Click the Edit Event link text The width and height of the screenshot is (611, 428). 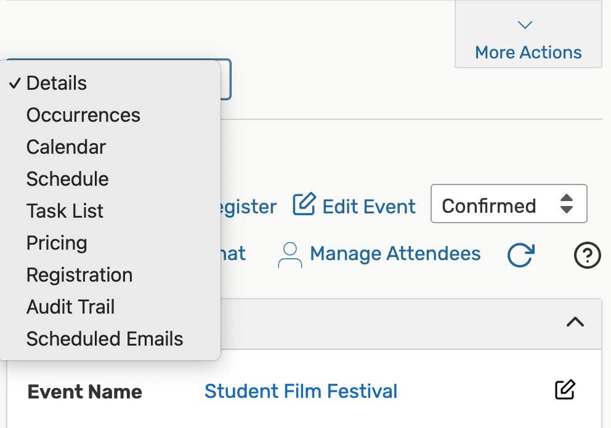tap(369, 207)
